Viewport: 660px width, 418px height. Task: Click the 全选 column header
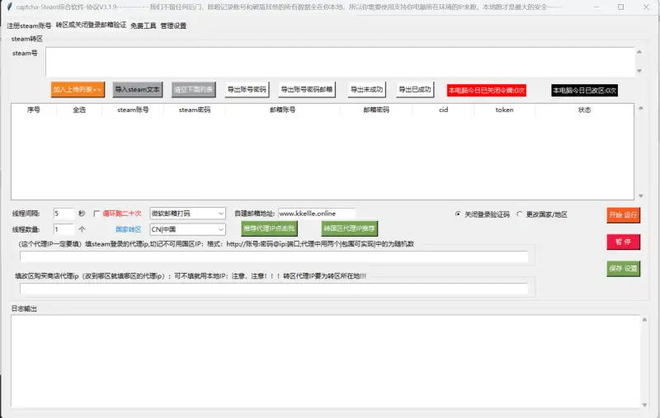point(79,109)
